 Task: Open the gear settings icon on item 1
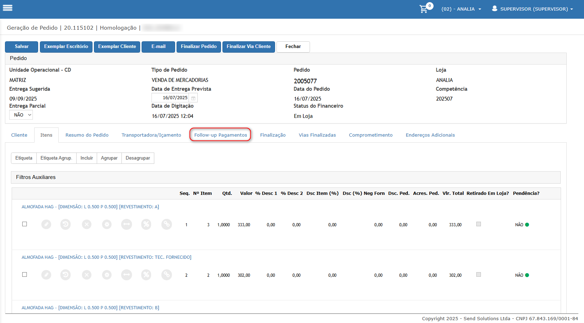107,224
